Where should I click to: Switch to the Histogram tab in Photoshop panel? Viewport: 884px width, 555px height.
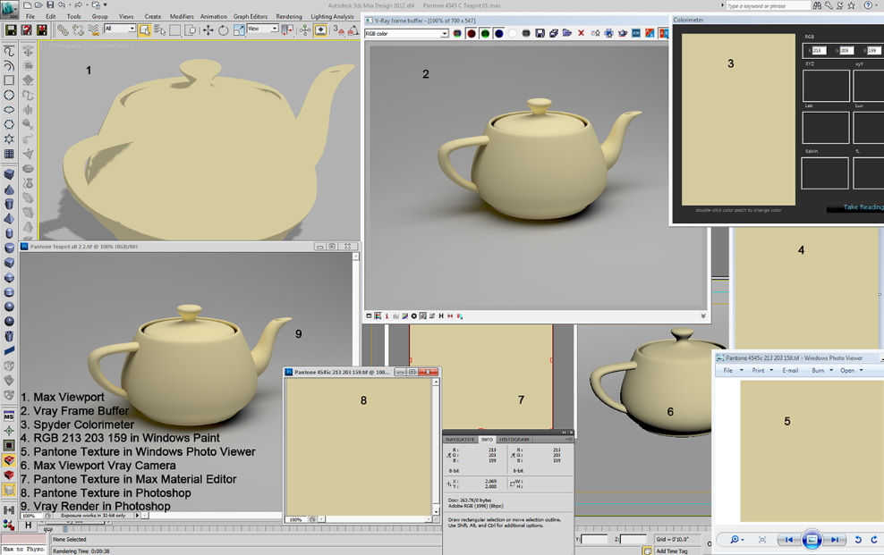pyautogui.click(x=514, y=440)
